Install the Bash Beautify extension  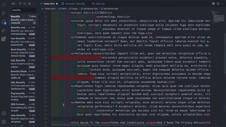pyautogui.click(x=32, y=56)
